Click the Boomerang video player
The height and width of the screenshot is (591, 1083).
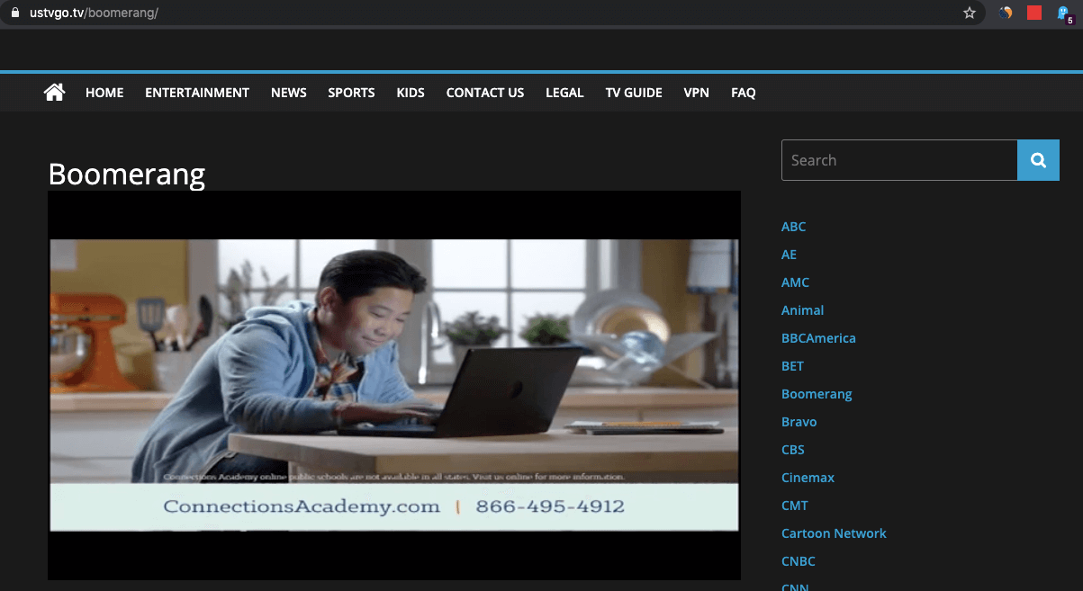coord(394,385)
